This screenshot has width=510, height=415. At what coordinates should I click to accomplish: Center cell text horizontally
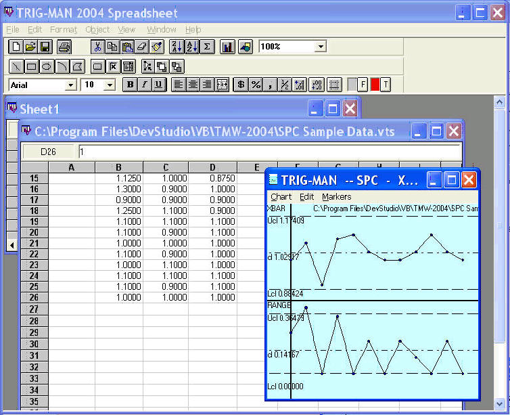[x=193, y=85]
